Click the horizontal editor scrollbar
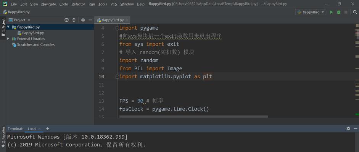 click(x=193, y=116)
